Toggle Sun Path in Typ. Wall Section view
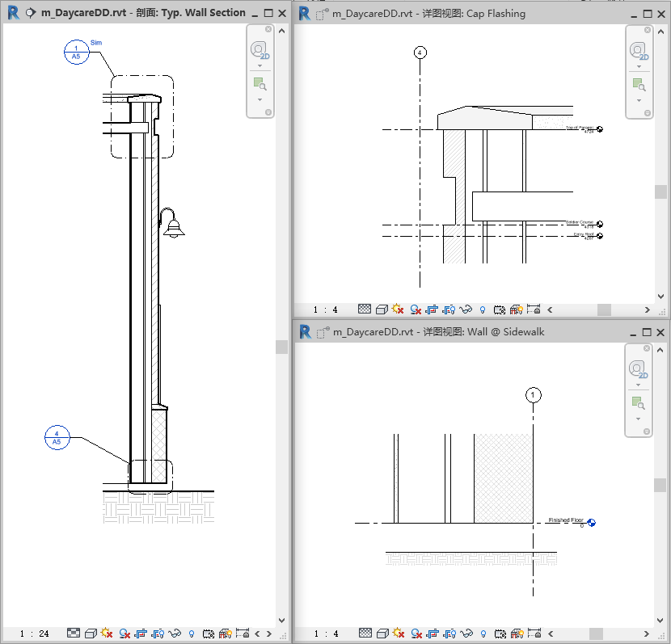The width and height of the screenshot is (671, 644). pyautogui.click(x=107, y=633)
